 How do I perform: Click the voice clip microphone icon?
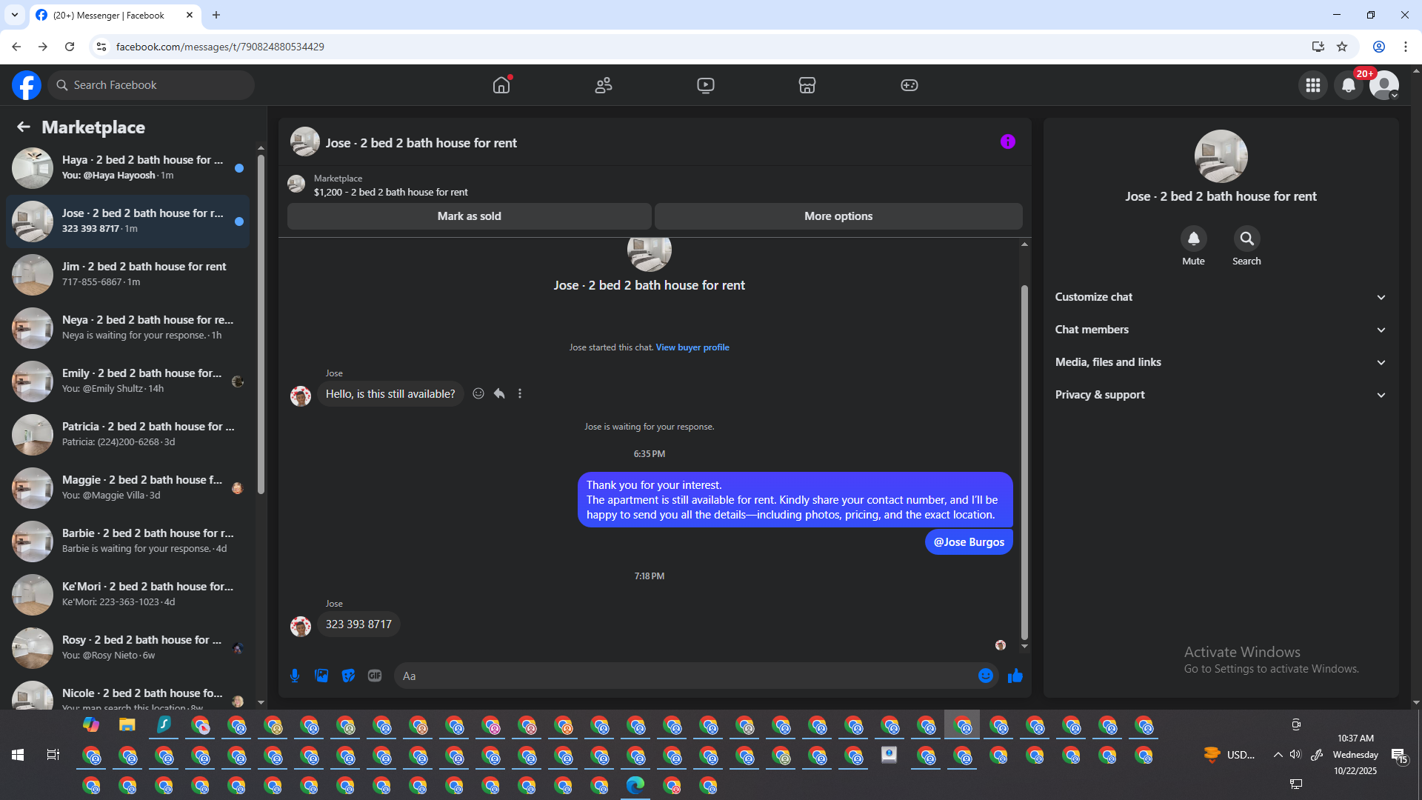[x=295, y=676]
